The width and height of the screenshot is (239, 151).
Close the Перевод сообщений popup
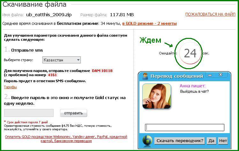coord(220,75)
